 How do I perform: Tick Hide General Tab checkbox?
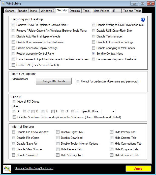pos(58,149)
